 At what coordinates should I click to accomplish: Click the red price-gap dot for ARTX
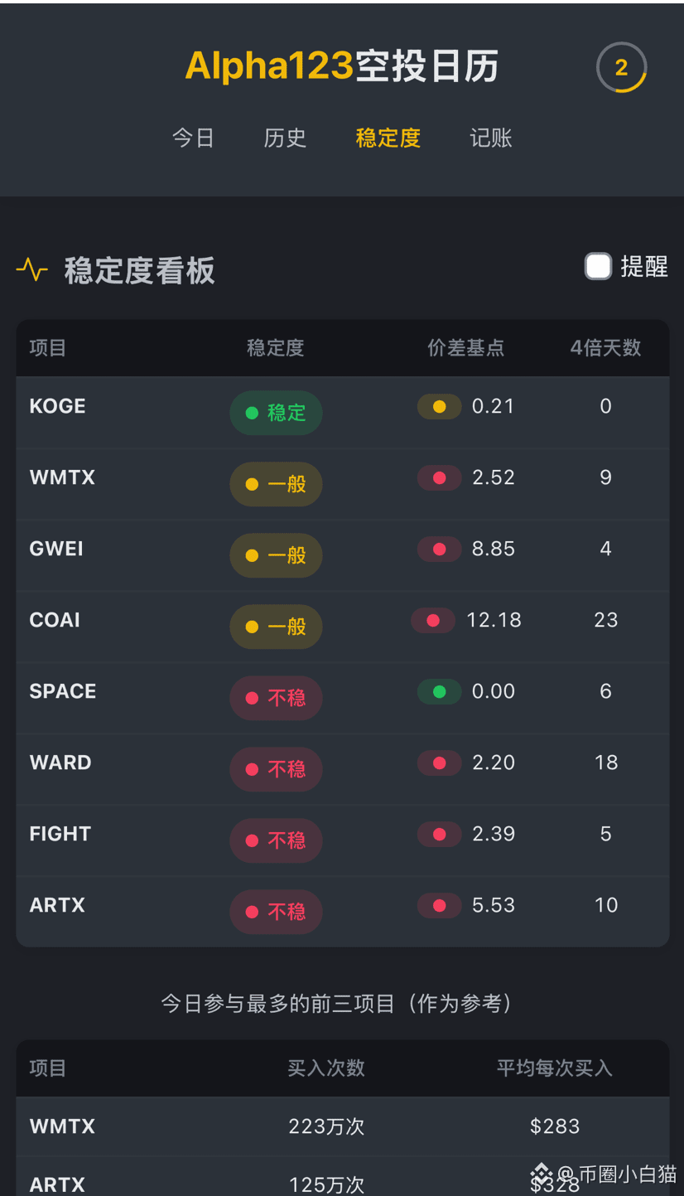coord(440,905)
